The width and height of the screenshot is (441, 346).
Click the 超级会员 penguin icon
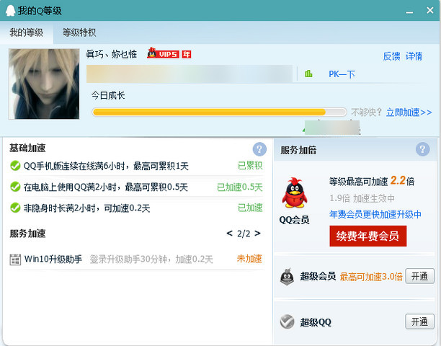pyautogui.click(x=287, y=276)
